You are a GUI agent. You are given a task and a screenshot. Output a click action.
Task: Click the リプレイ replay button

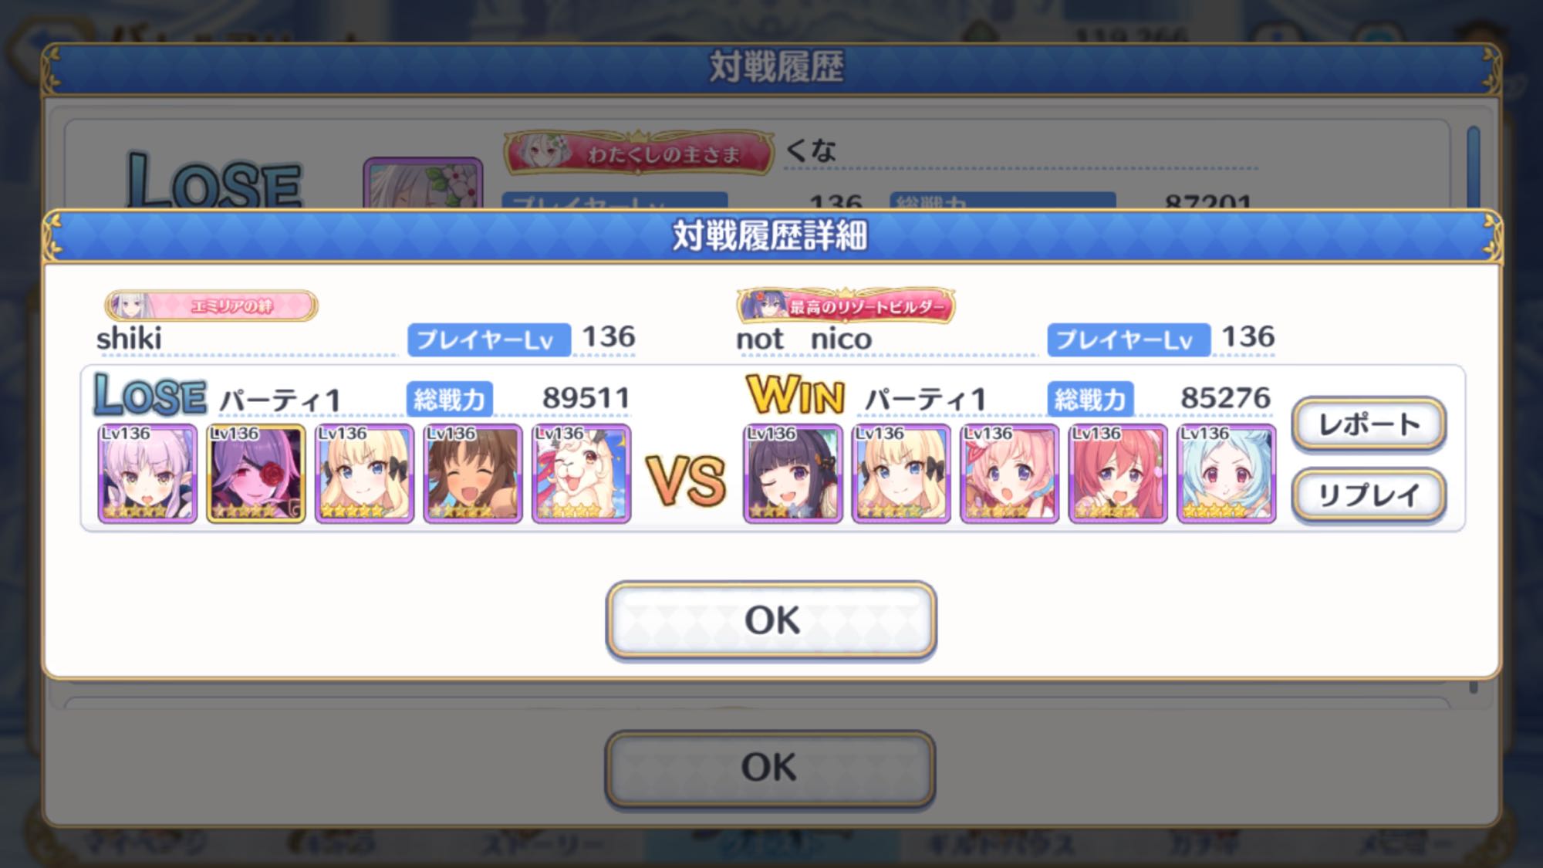[1369, 495]
